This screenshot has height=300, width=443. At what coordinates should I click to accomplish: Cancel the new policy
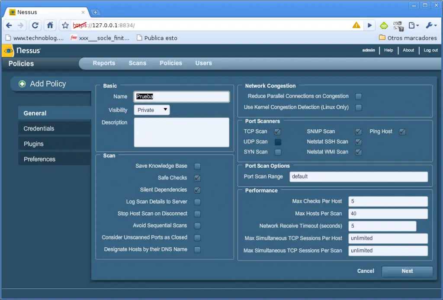pos(366,271)
